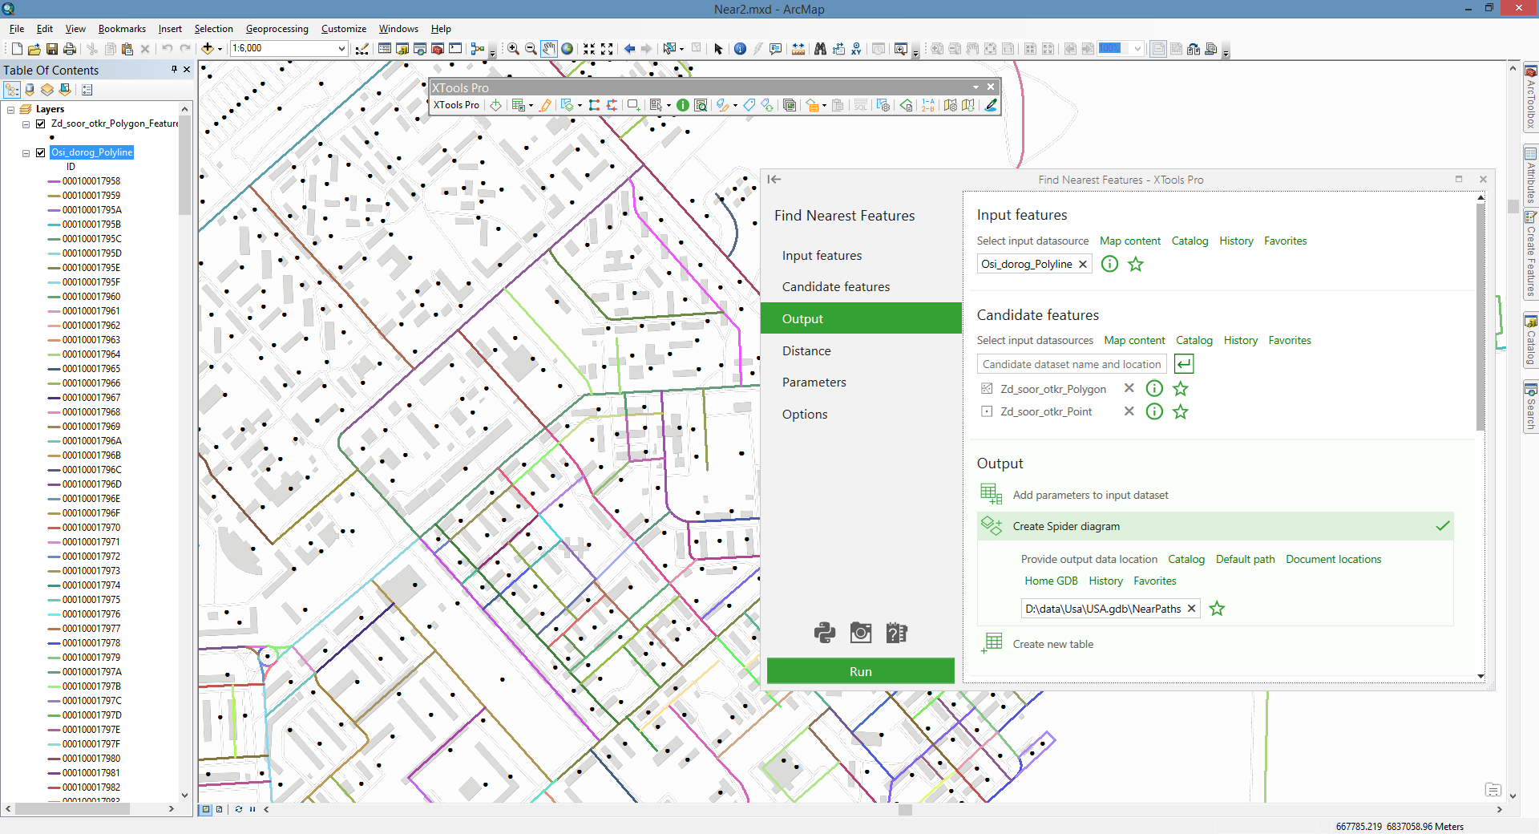Remove Zd_soor_otkr_Polygon from candidates

(1129, 388)
